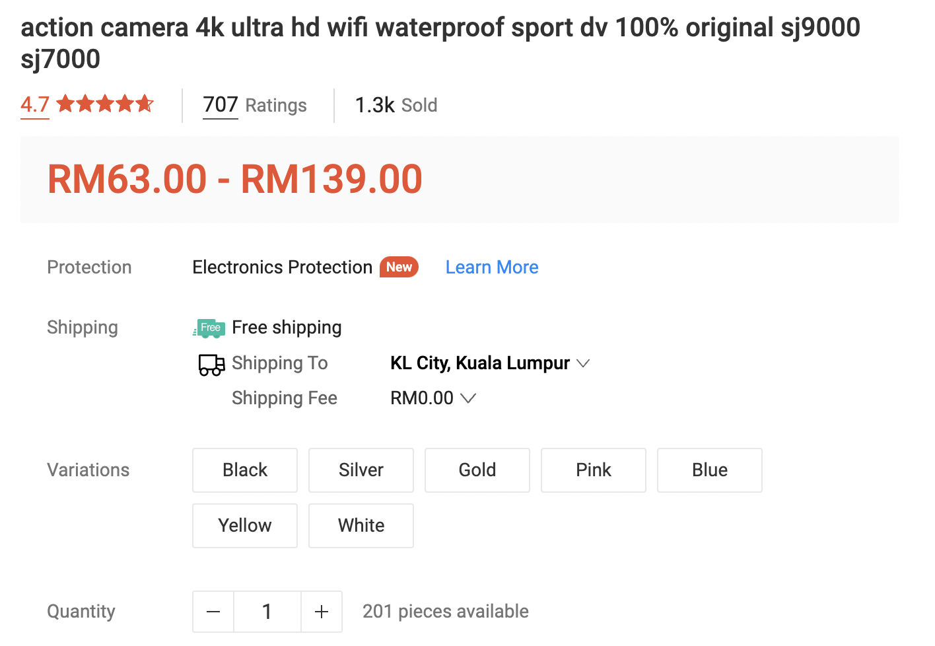Viewport: 935px width, 646px height.
Task: Choose the Gold variation option
Action: 477,470
